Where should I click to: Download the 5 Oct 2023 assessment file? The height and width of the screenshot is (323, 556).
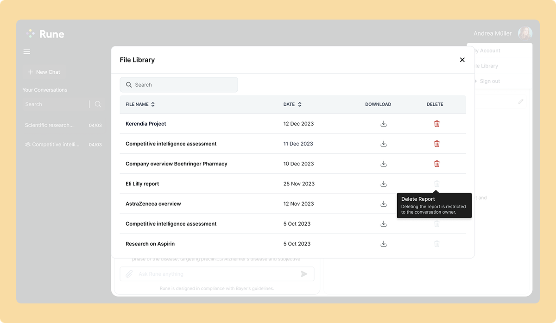click(x=384, y=224)
